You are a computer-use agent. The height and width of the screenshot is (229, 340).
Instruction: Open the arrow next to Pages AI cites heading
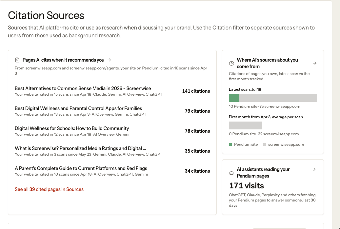[109, 60]
